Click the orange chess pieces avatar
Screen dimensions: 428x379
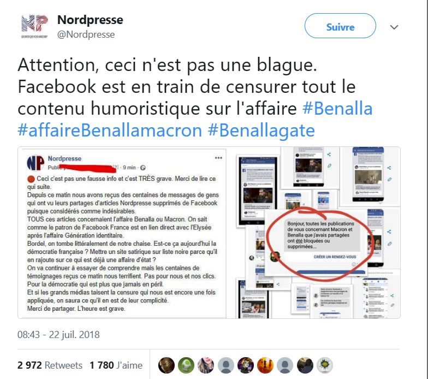(x=265, y=365)
